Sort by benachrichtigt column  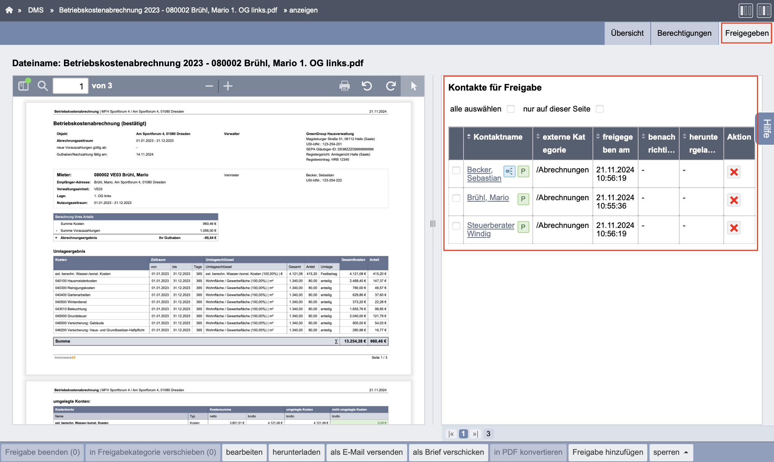(659, 143)
